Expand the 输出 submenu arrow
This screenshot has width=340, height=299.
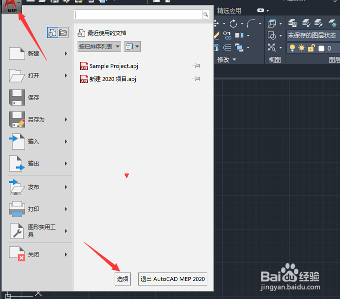66,163
